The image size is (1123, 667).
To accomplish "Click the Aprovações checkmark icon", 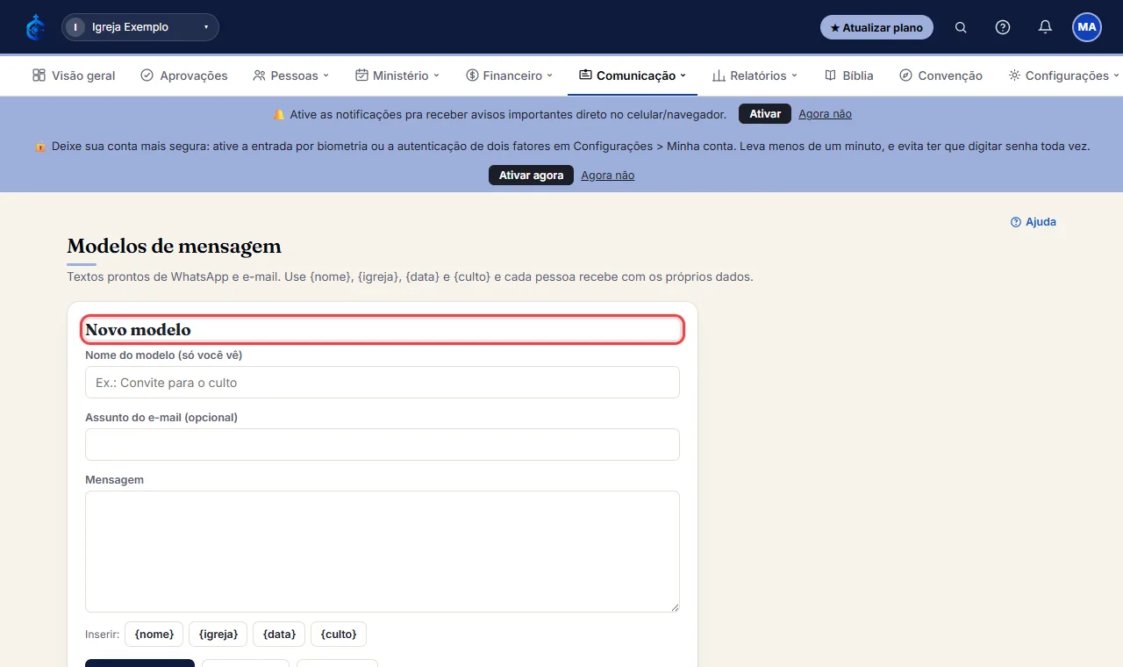I will tap(147, 75).
